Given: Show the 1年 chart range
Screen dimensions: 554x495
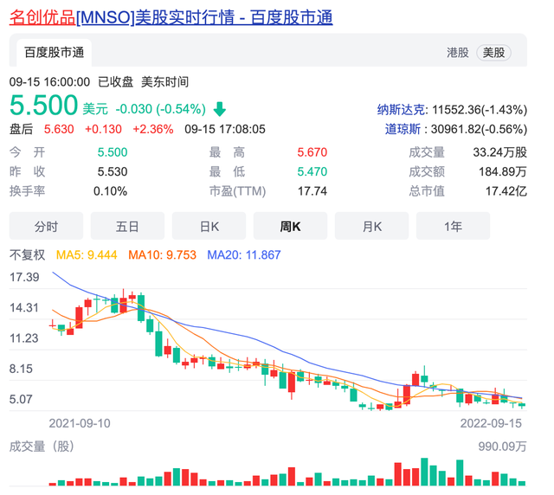Looking at the screenshot, I should [x=453, y=226].
